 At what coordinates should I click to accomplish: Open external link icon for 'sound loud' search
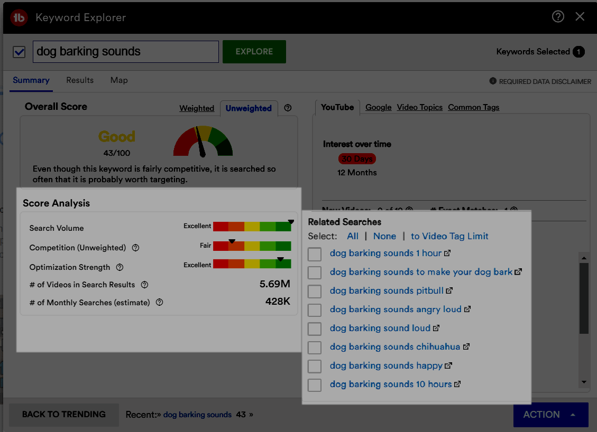pos(436,328)
